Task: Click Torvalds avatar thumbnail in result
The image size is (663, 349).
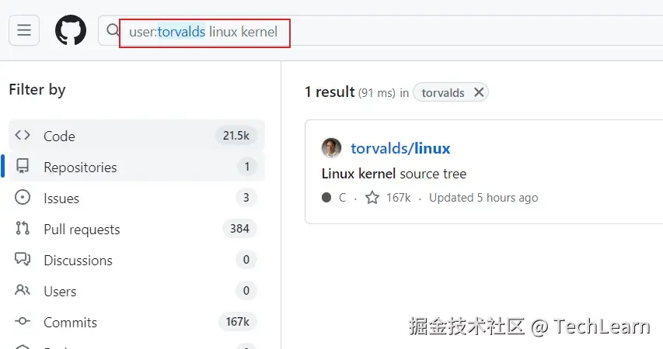Action: (x=332, y=148)
